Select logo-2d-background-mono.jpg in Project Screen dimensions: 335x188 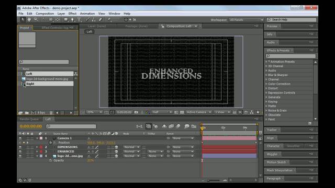tap(48, 79)
